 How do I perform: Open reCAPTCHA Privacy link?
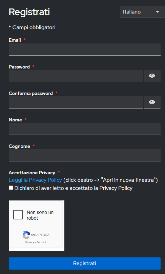click(x=30, y=242)
